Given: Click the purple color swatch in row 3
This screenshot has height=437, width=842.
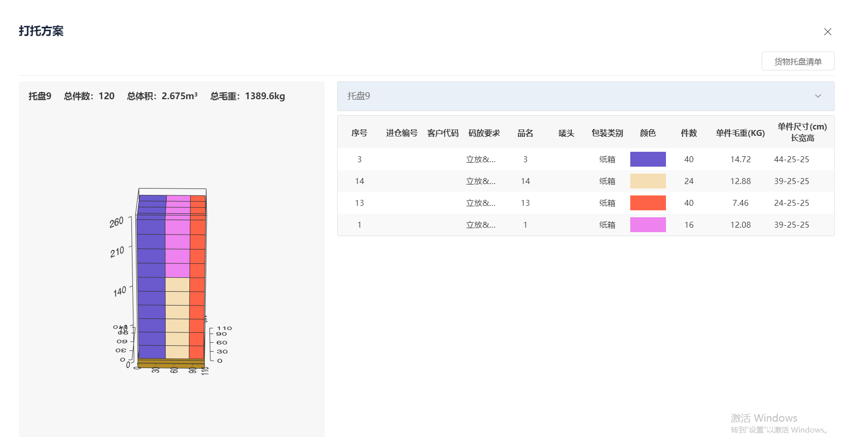Looking at the screenshot, I should point(648,159).
